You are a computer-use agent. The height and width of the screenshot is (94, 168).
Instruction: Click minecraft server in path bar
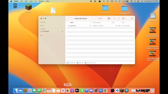pos(90,63)
